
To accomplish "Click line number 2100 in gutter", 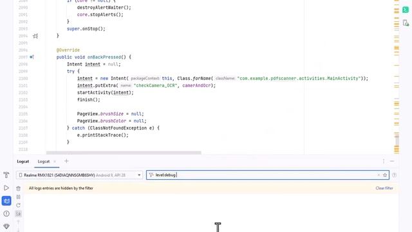I will tap(23, 79).
